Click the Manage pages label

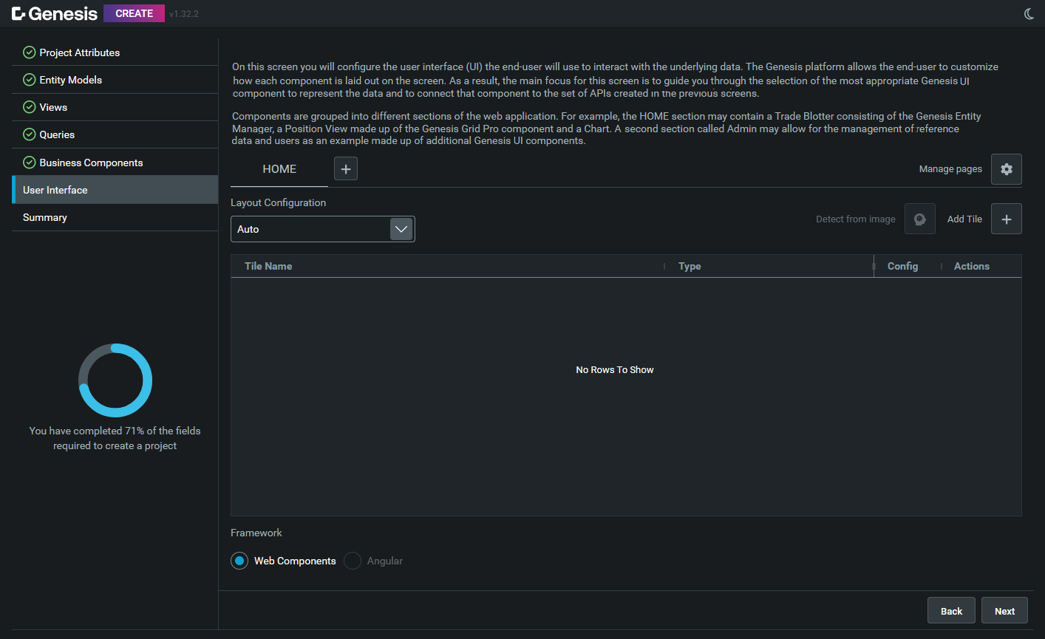[x=950, y=169]
